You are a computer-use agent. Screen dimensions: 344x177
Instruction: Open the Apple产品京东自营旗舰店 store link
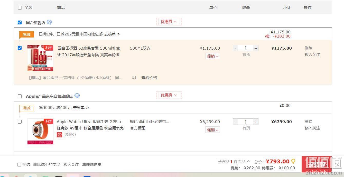point(49,96)
